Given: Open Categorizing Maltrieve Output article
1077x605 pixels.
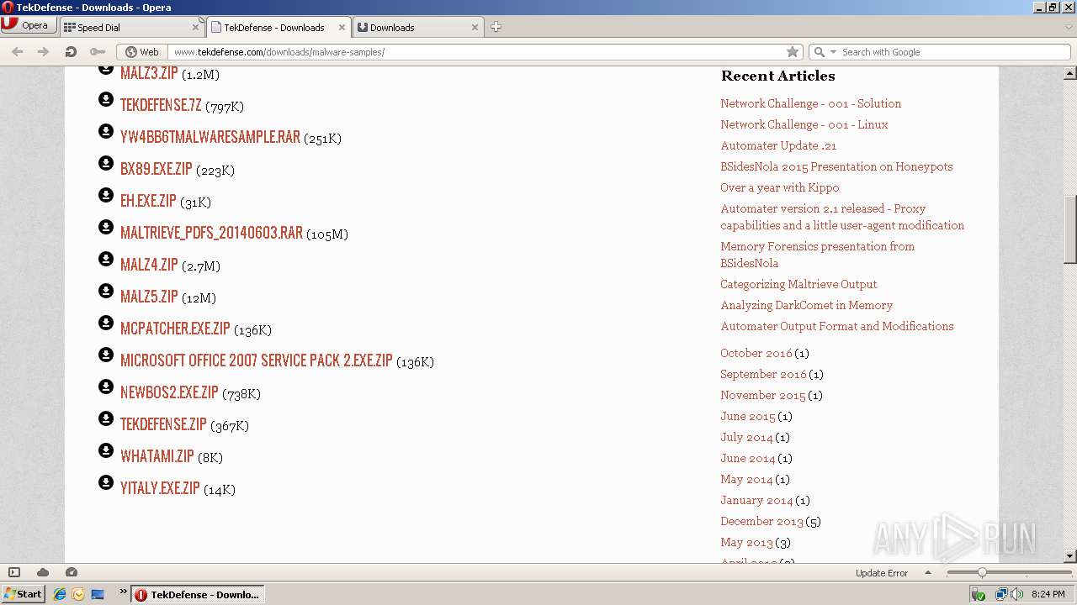Looking at the screenshot, I should click(x=798, y=284).
